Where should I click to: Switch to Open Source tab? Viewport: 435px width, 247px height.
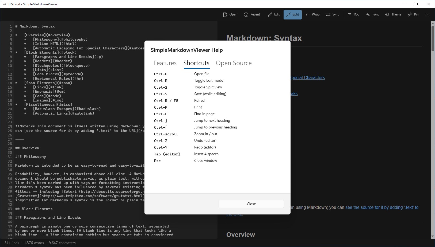(234, 63)
